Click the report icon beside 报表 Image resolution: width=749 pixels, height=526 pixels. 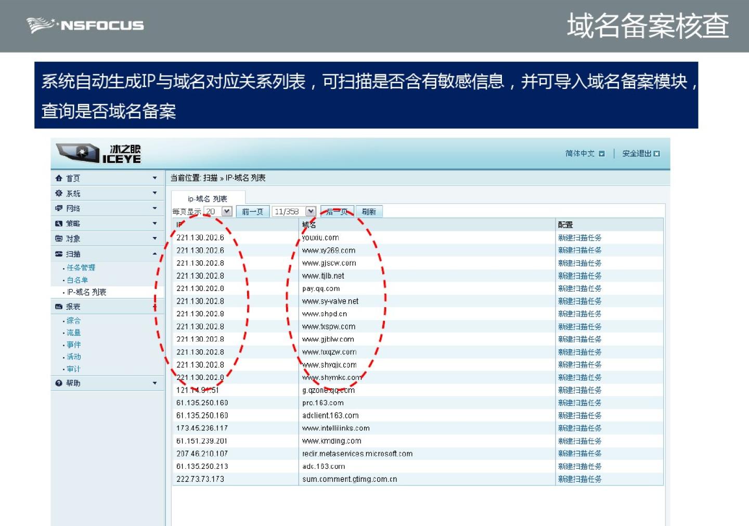[x=59, y=307]
